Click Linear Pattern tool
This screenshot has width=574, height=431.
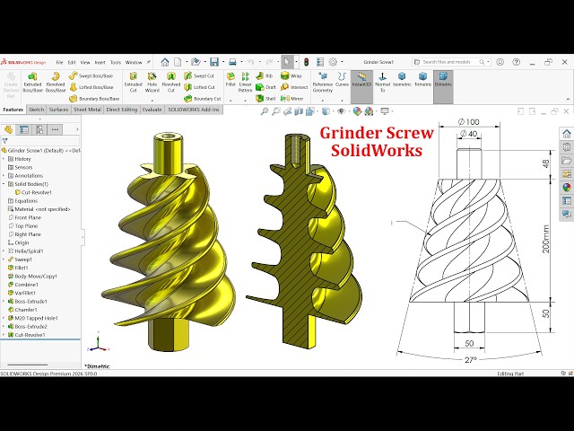pyautogui.click(x=245, y=82)
